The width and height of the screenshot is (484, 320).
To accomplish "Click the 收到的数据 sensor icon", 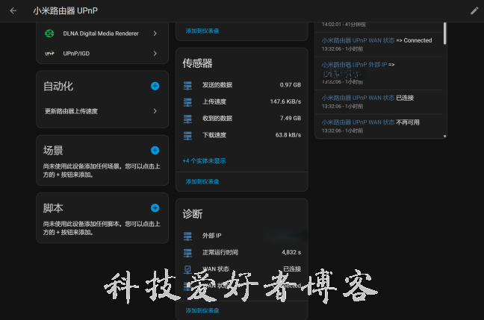I will click(187, 119).
